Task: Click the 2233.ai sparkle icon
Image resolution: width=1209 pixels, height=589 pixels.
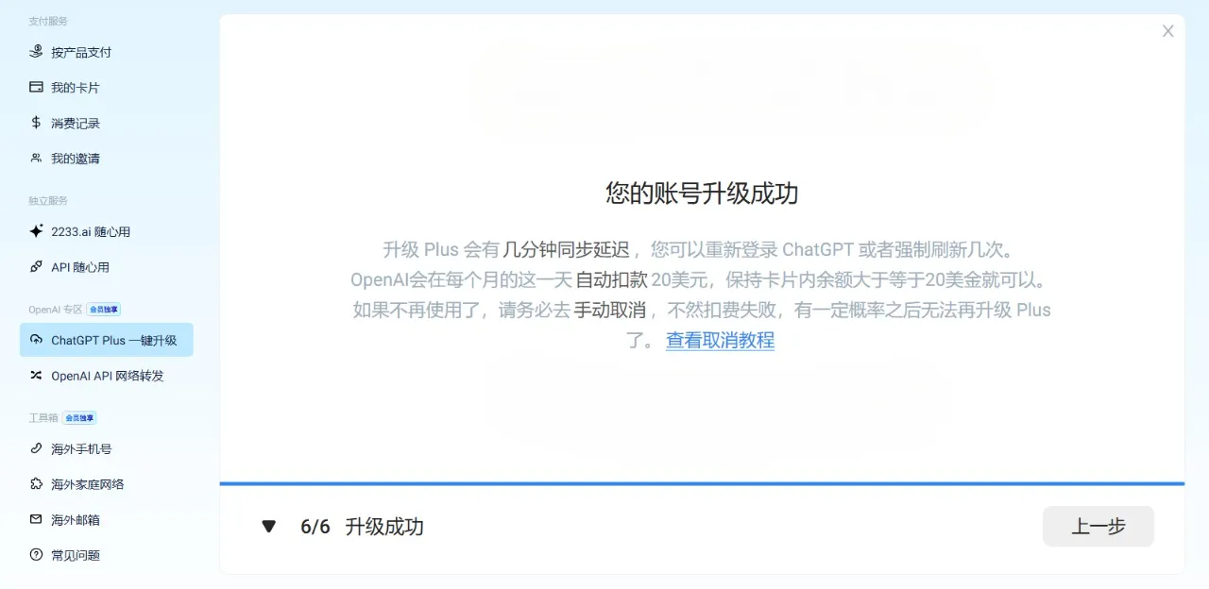Action: point(36,230)
